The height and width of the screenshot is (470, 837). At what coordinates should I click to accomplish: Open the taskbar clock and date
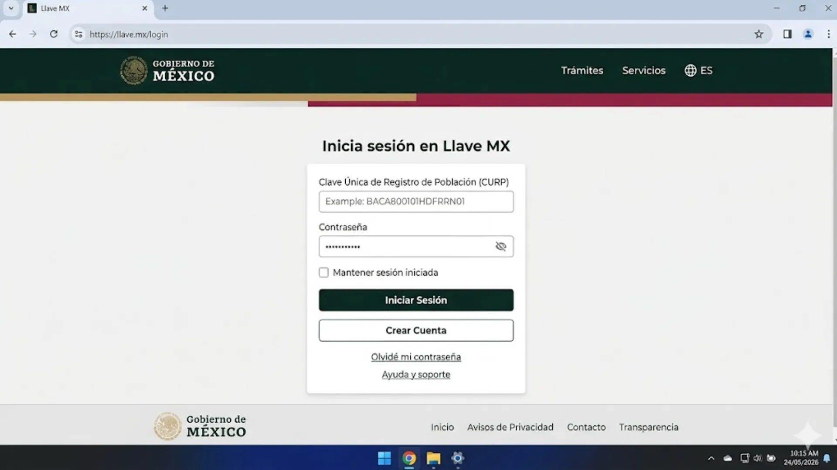click(x=801, y=458)
